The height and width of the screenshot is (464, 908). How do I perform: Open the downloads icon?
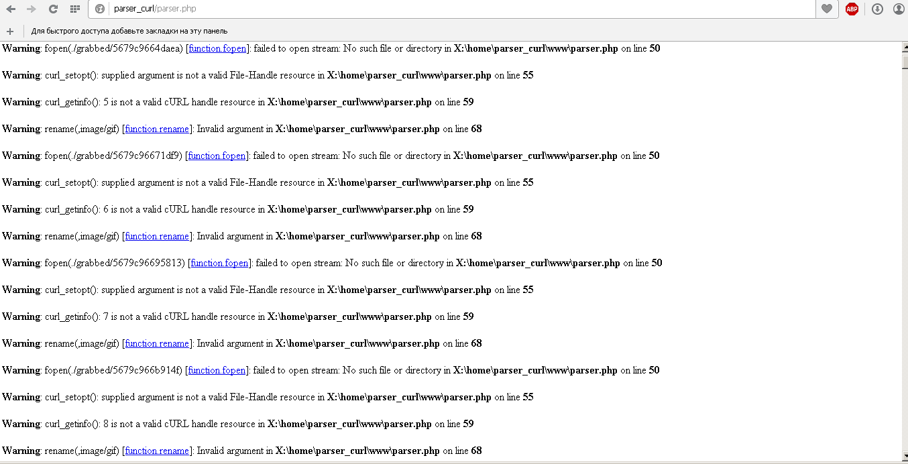pos(877,9)
